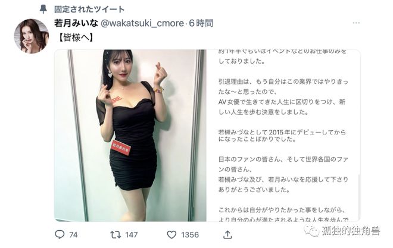
Task: Click the 1356 likes count
Action: pos(190,235)
